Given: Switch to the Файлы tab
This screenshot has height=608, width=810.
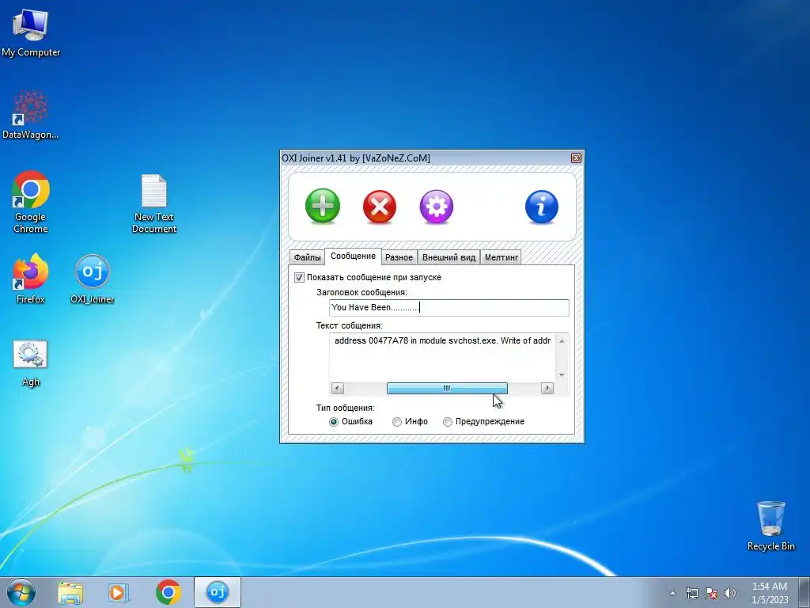Looking at the screenshot, I should point(308,257).
